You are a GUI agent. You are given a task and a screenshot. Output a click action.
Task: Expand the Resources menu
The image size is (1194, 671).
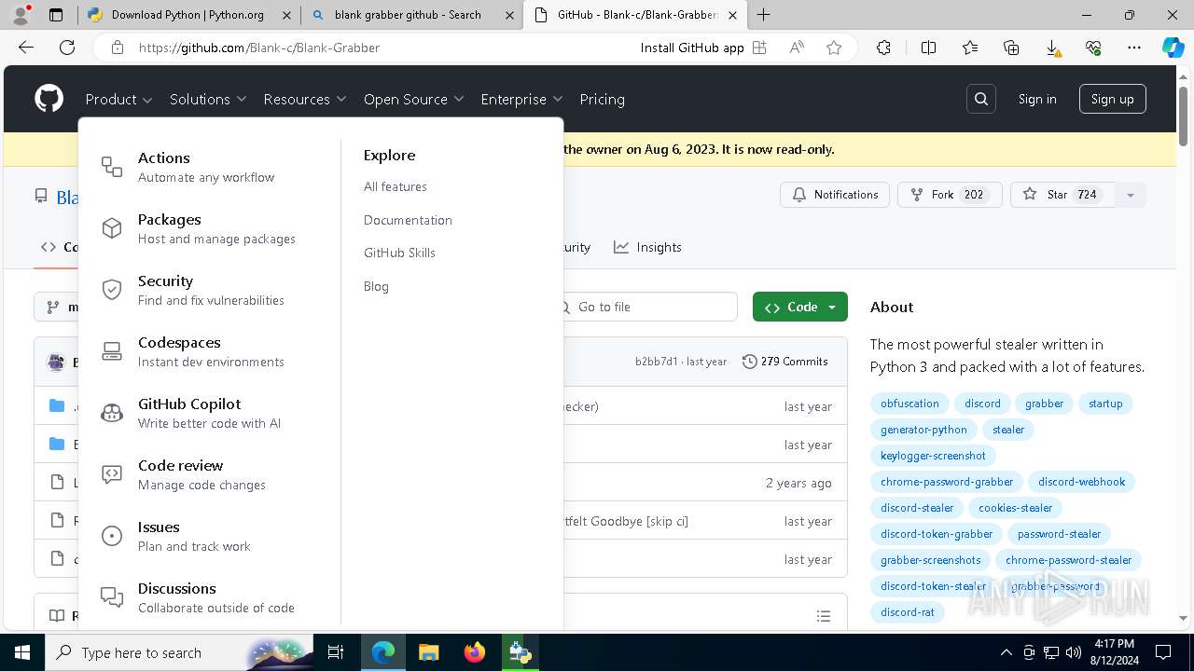(x=305, y=99)
